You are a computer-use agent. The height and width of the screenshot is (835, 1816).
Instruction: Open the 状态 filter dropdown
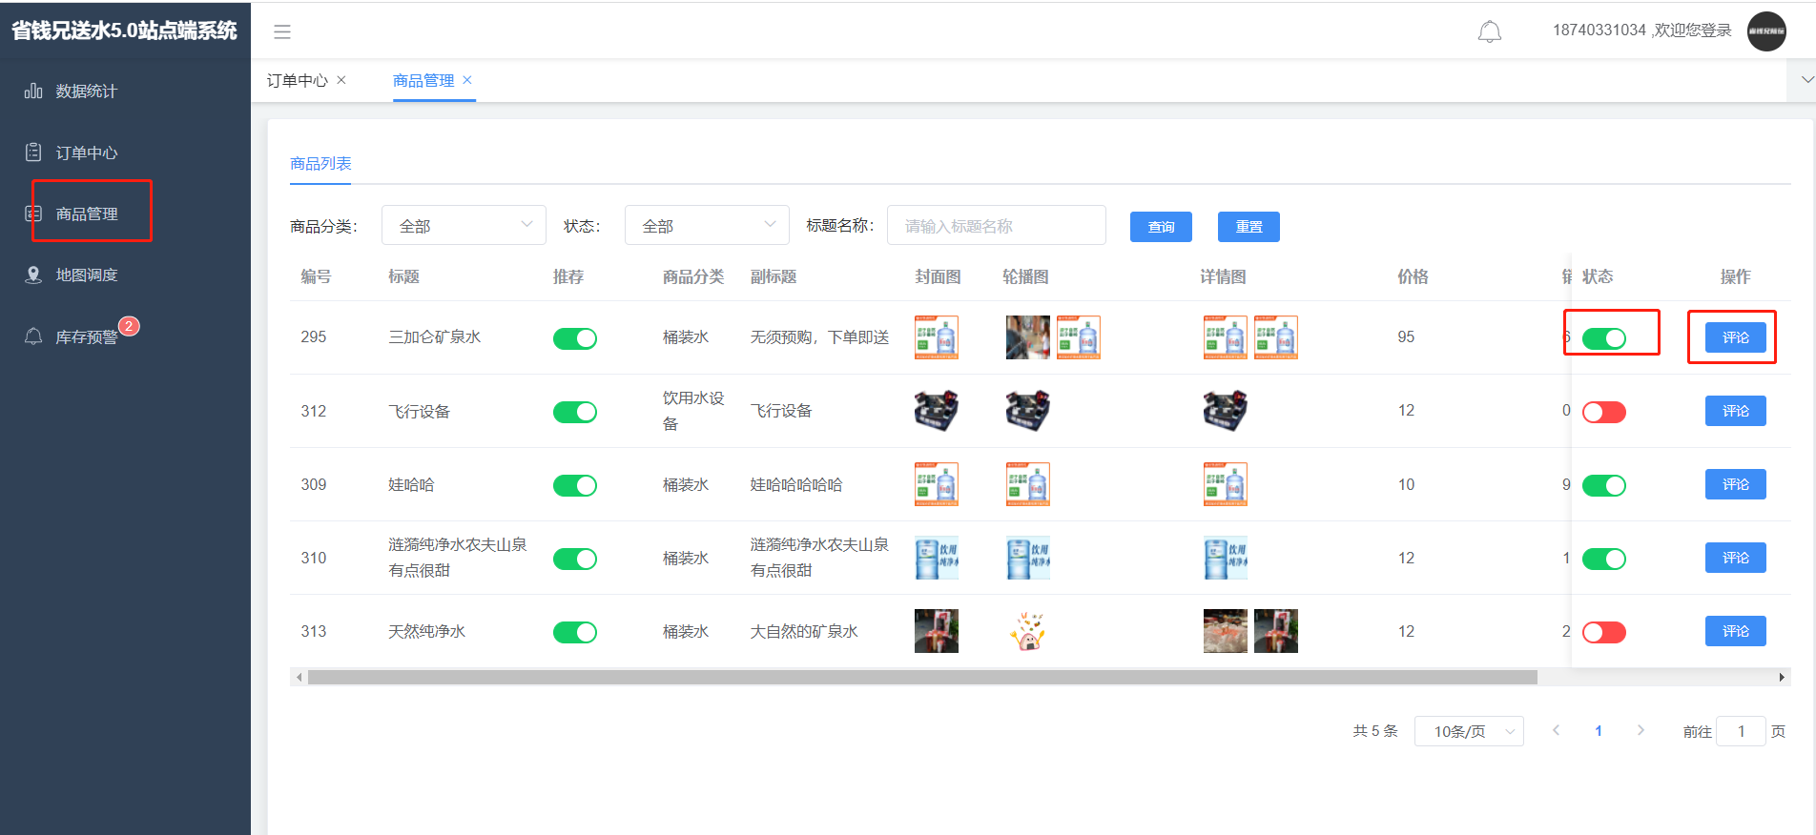[707, 226]
